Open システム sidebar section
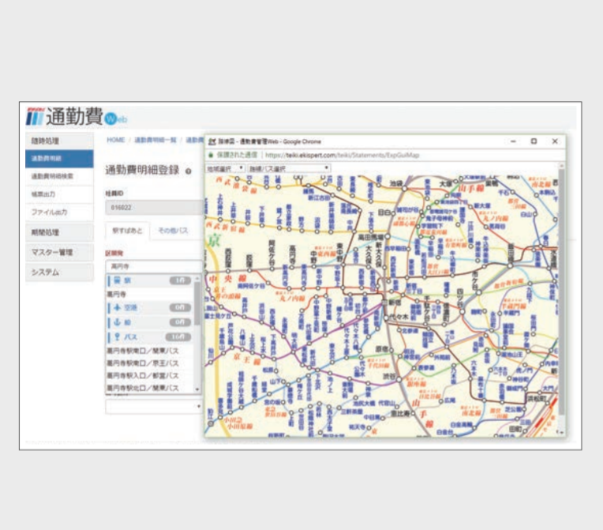Viewport: 603px width, 530px height. click(60, 273)
